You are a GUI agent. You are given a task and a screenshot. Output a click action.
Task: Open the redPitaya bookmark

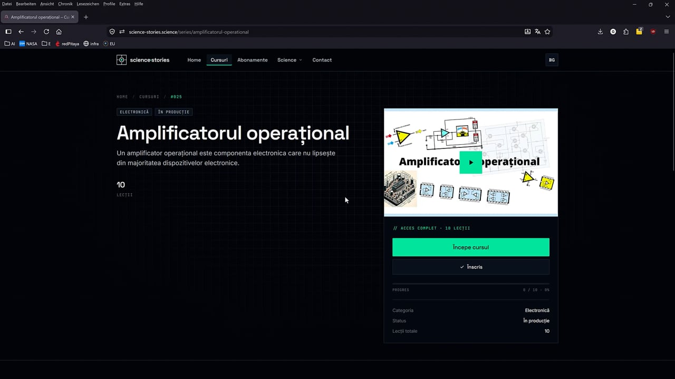coord(67,44)
